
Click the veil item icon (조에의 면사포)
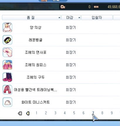point(7,52)
